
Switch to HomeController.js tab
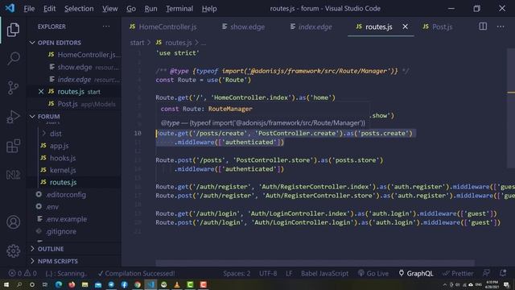pos(163,27)
